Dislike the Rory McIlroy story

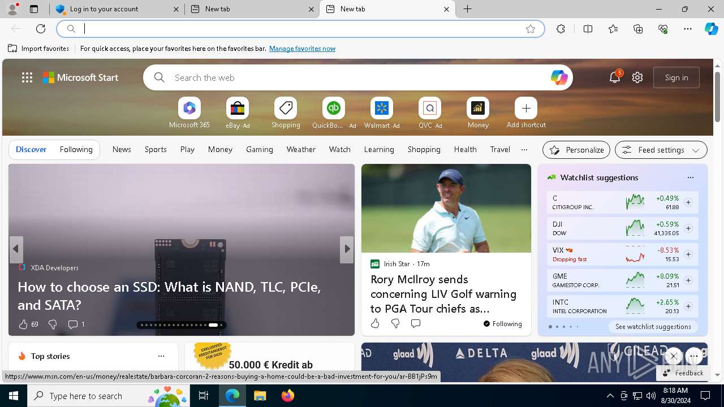point(395,323)
